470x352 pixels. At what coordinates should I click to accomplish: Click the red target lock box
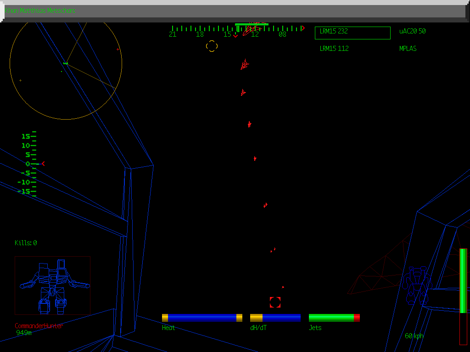pos(275,302)
